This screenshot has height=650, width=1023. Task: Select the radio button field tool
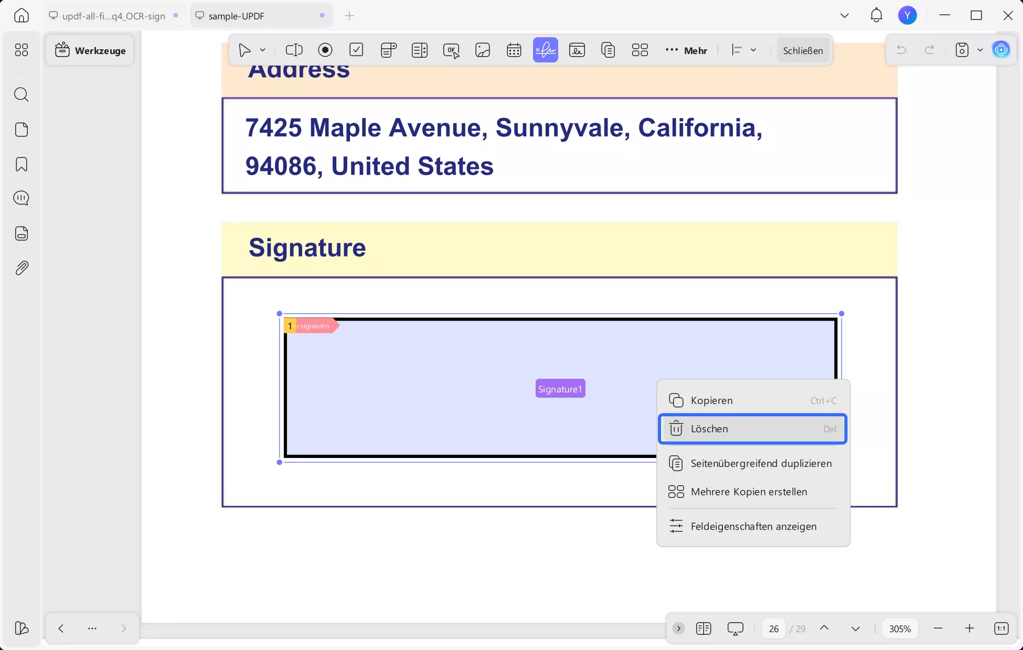coord(325,50)
